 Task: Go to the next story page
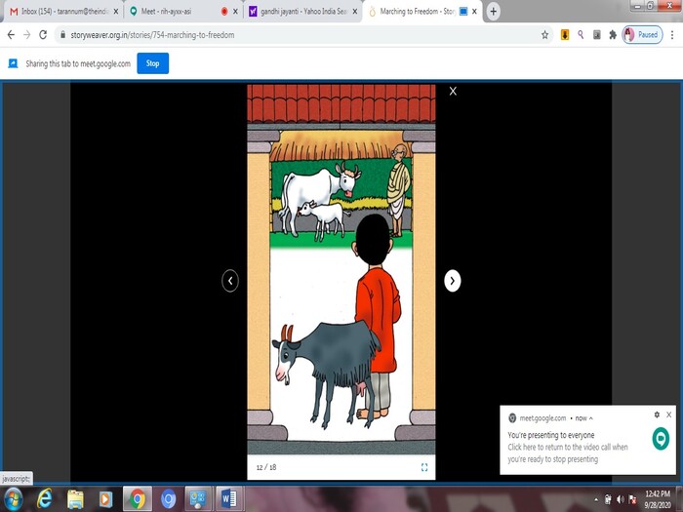click(x=453, y=281)
